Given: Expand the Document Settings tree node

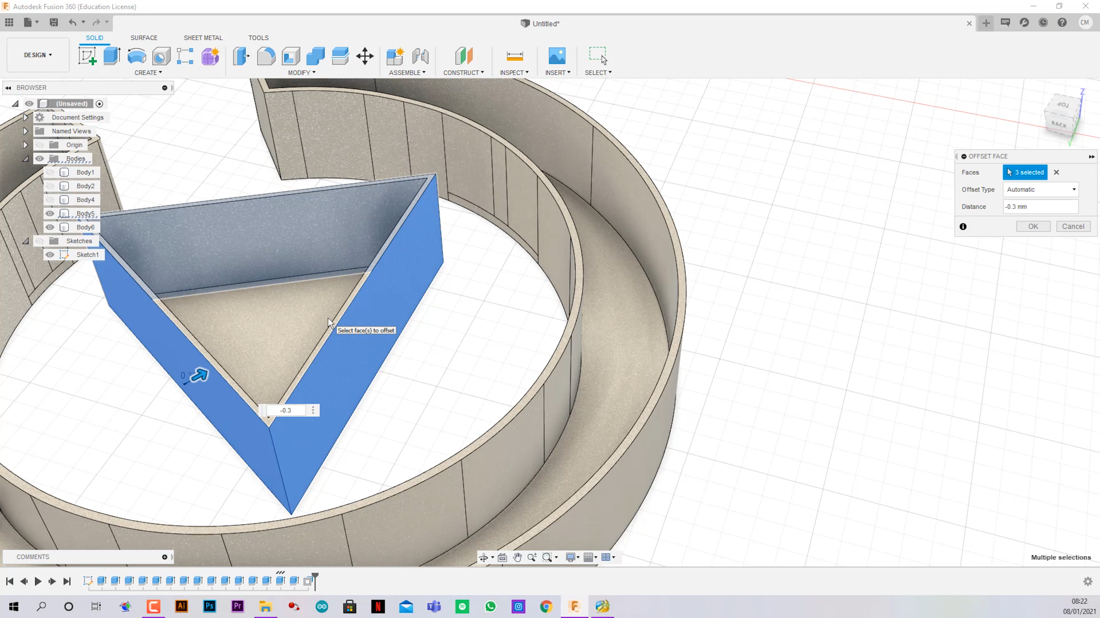Looking at the screenshot, I should pyautogui.click(x=25, y=117).
